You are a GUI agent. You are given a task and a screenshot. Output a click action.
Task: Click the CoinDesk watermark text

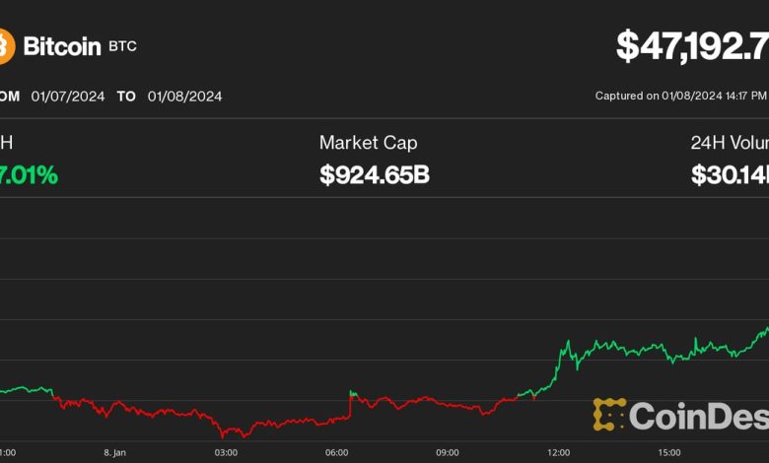(698, 416)
